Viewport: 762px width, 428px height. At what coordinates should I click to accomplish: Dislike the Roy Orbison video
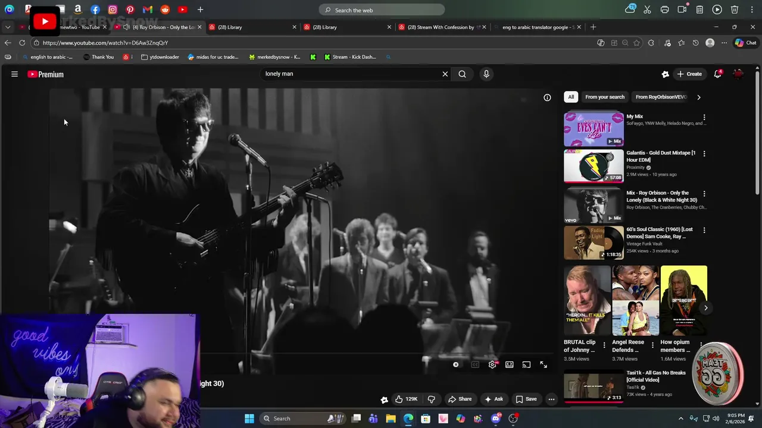click(432, 399)
